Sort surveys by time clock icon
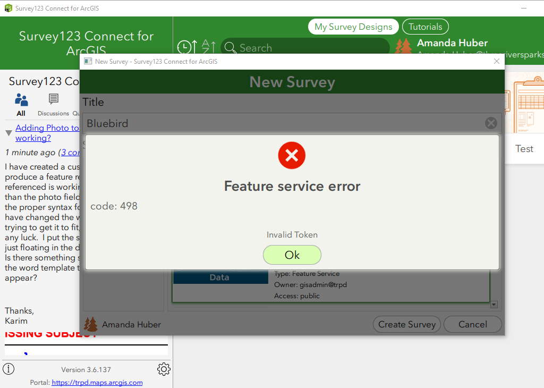Image resolution: width=544 pixels, height=388 pixels. [188, 47]
